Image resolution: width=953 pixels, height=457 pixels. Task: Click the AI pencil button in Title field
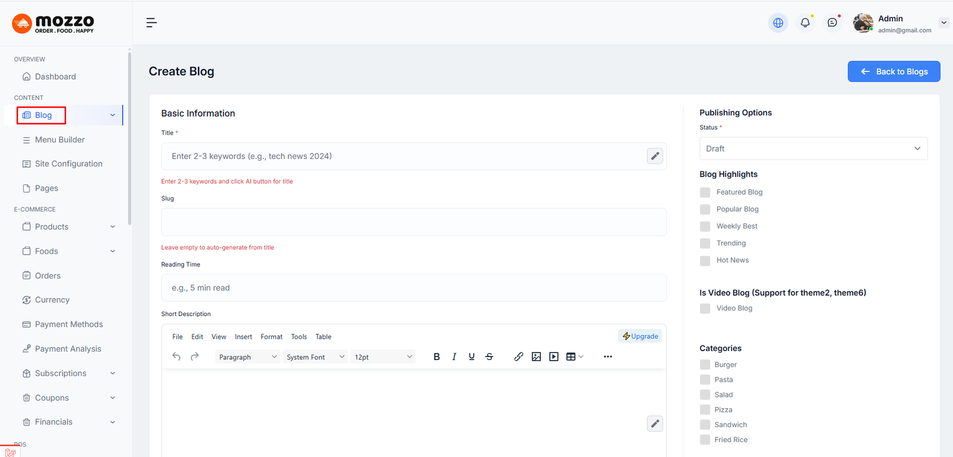pyautogui.click(x=655, y=156)
